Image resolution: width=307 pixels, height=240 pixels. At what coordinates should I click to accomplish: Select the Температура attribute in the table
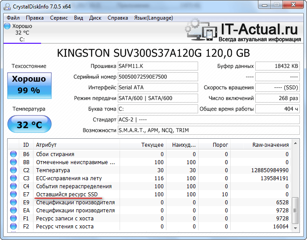tap(149, 170)
